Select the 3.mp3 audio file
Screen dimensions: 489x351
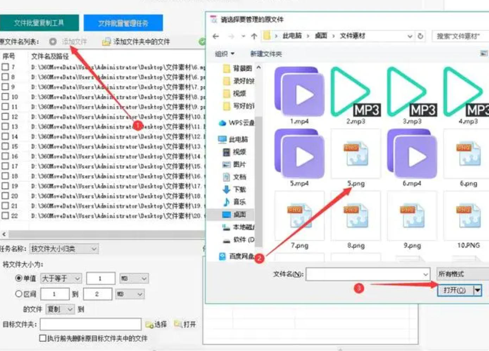tap(412, 96)
